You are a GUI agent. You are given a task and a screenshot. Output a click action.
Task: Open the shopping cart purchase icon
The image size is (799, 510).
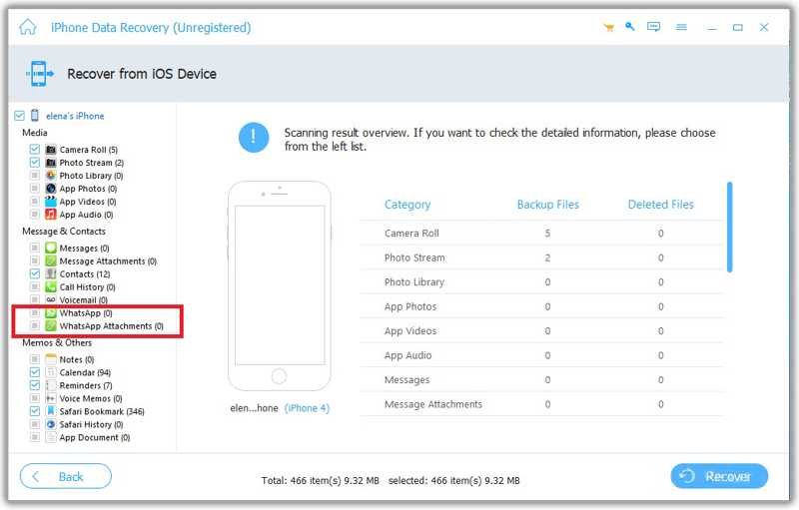[608, 28]
